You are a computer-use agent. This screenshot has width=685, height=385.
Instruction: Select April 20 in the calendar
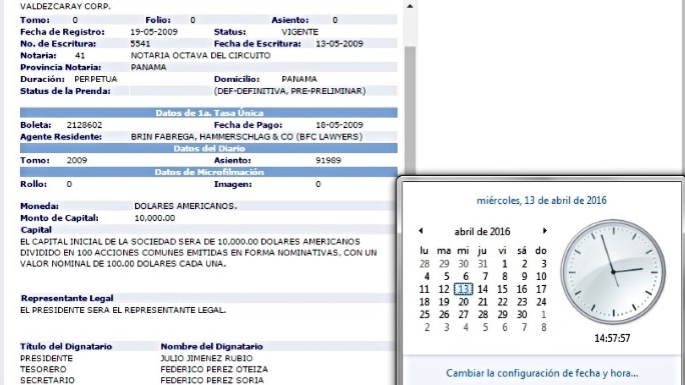coord(463,302)
